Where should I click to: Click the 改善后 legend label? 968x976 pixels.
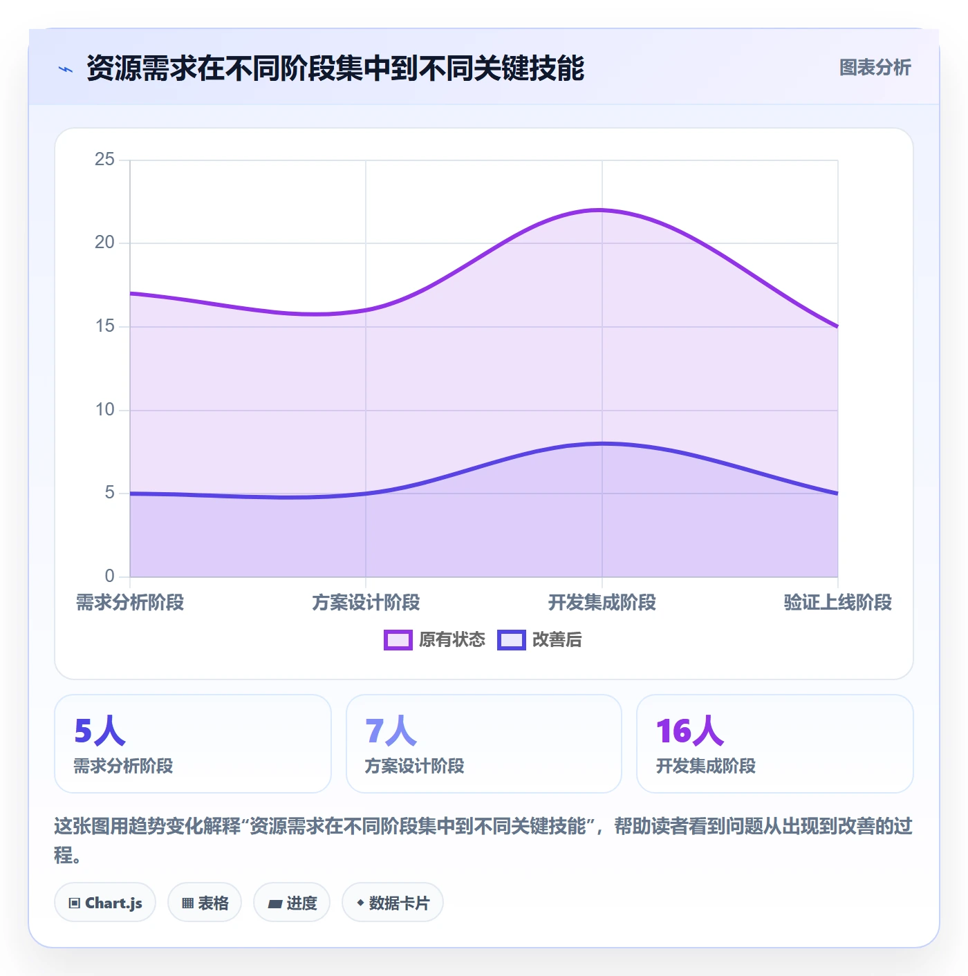pyautogui.click(x=557, y=640)
